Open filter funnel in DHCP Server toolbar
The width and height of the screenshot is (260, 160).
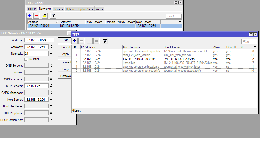(x=53, y=16)
